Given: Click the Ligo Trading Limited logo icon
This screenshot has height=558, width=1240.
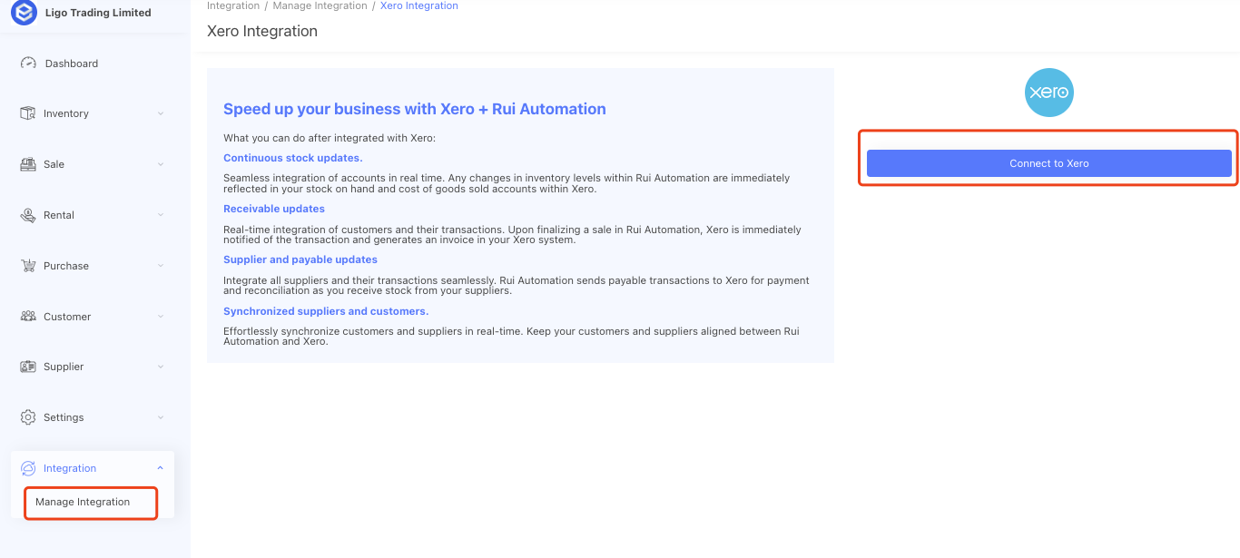Looking at the screenshot, I should [x=24, y=14].
